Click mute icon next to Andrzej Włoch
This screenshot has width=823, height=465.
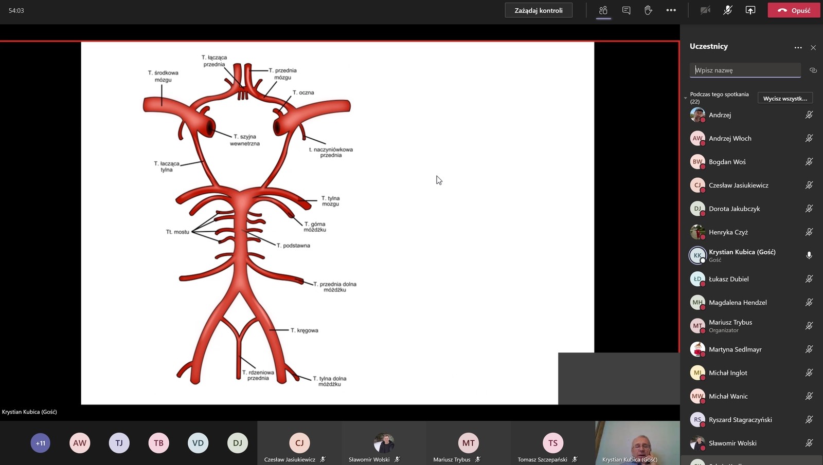click(809, 138)
